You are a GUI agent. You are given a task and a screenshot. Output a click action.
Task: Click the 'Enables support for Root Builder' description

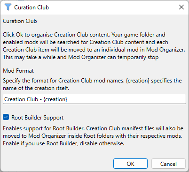(x=93, y=136)
